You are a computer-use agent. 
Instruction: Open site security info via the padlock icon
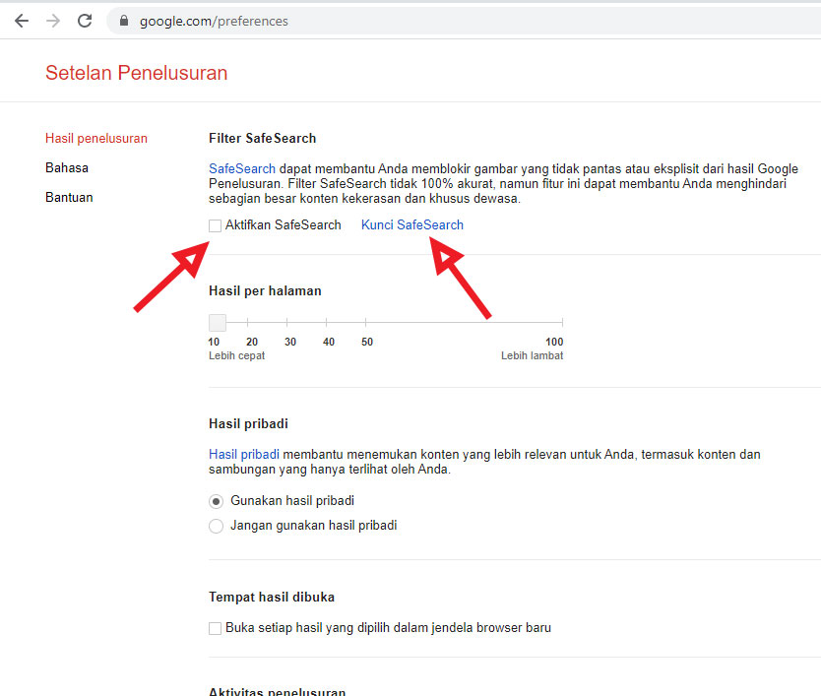[x=123, y=20]
